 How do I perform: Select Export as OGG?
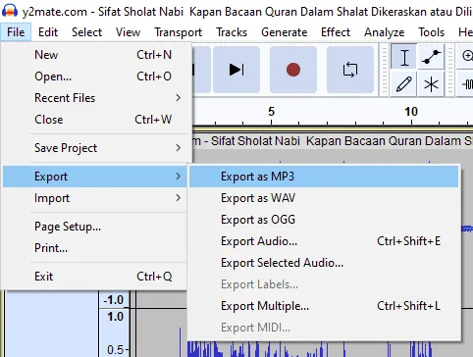click(324, 220)
